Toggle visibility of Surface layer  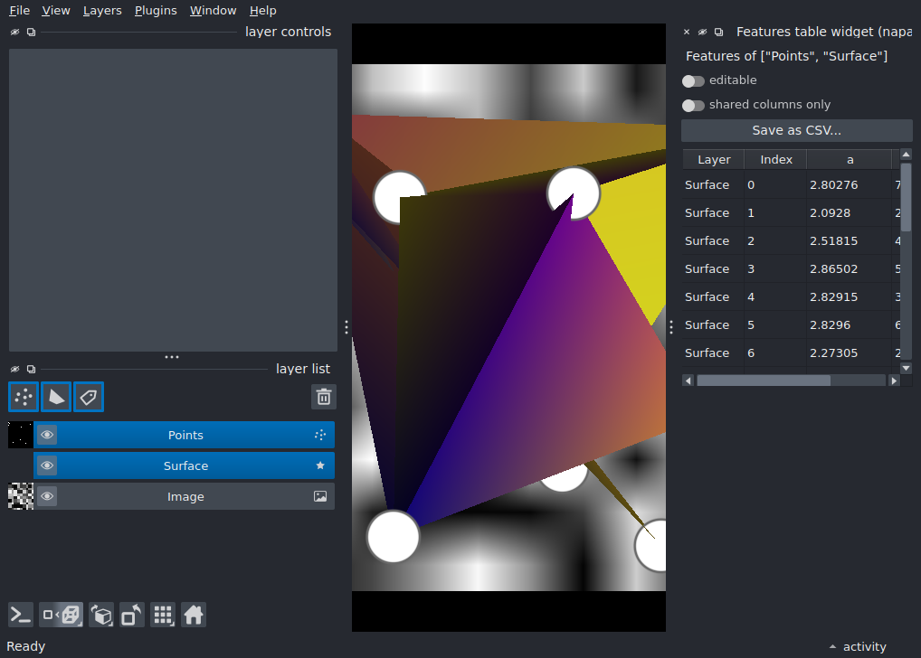[48, 465]
